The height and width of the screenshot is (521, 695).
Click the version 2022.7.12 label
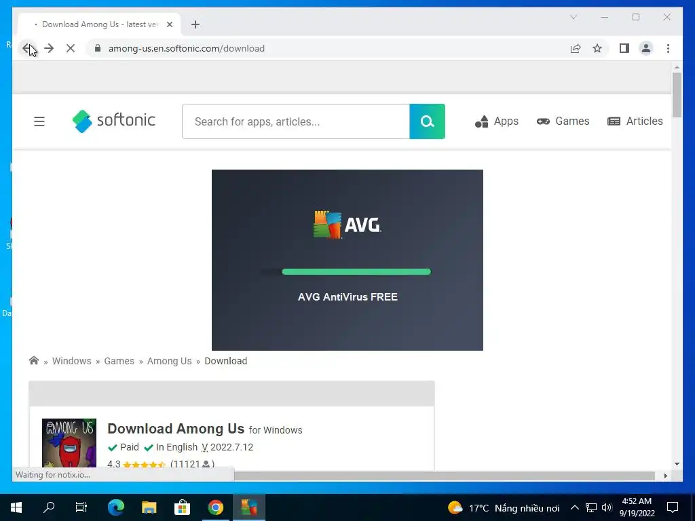[227, 448]
